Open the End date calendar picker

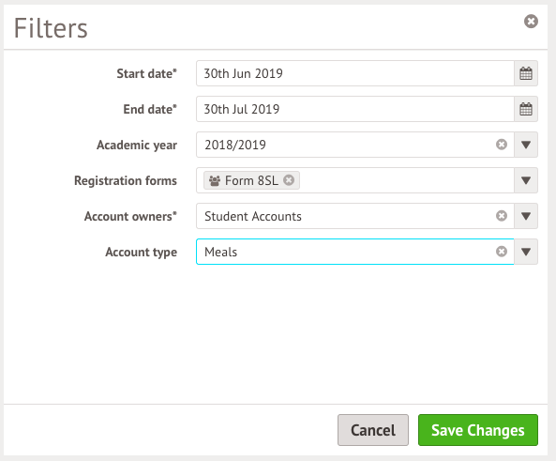(526, 109)
